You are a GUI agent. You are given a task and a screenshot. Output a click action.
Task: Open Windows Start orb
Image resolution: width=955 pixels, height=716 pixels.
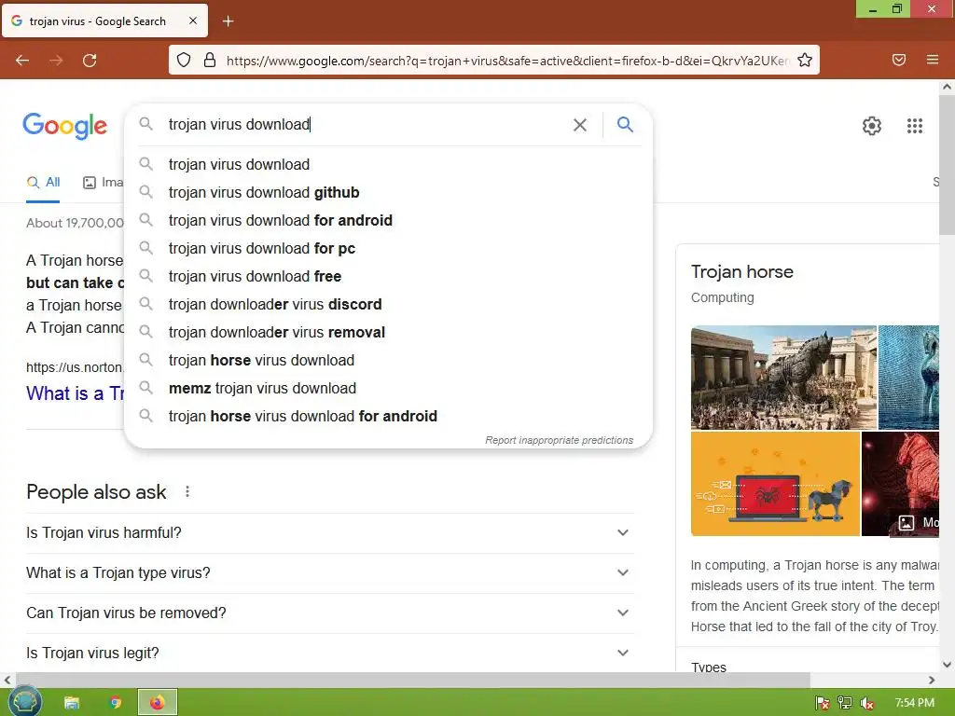tap(25, 701)
